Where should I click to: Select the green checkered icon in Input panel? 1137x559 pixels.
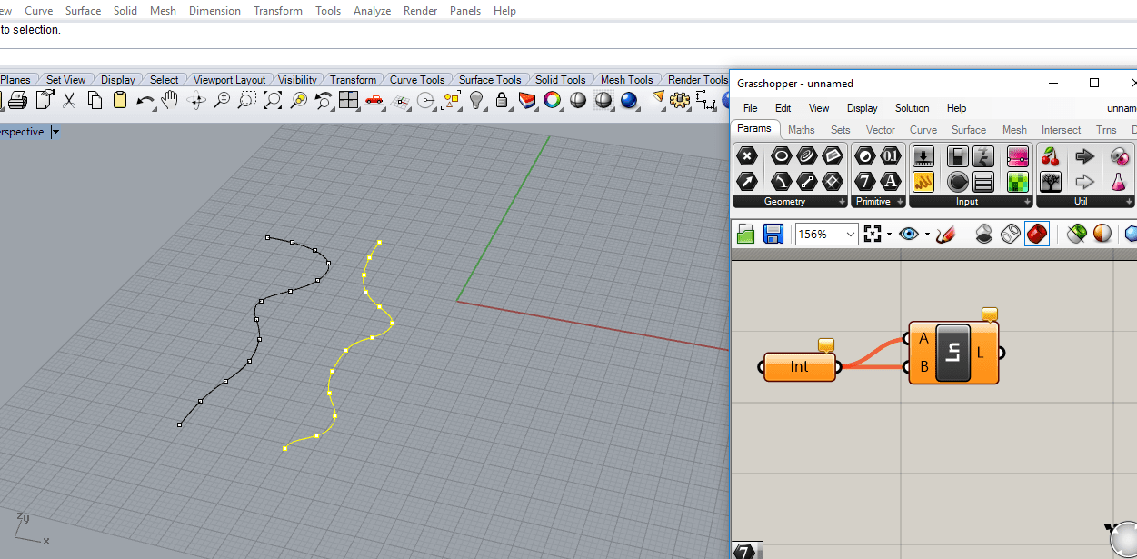click(x=1017, y=181)
